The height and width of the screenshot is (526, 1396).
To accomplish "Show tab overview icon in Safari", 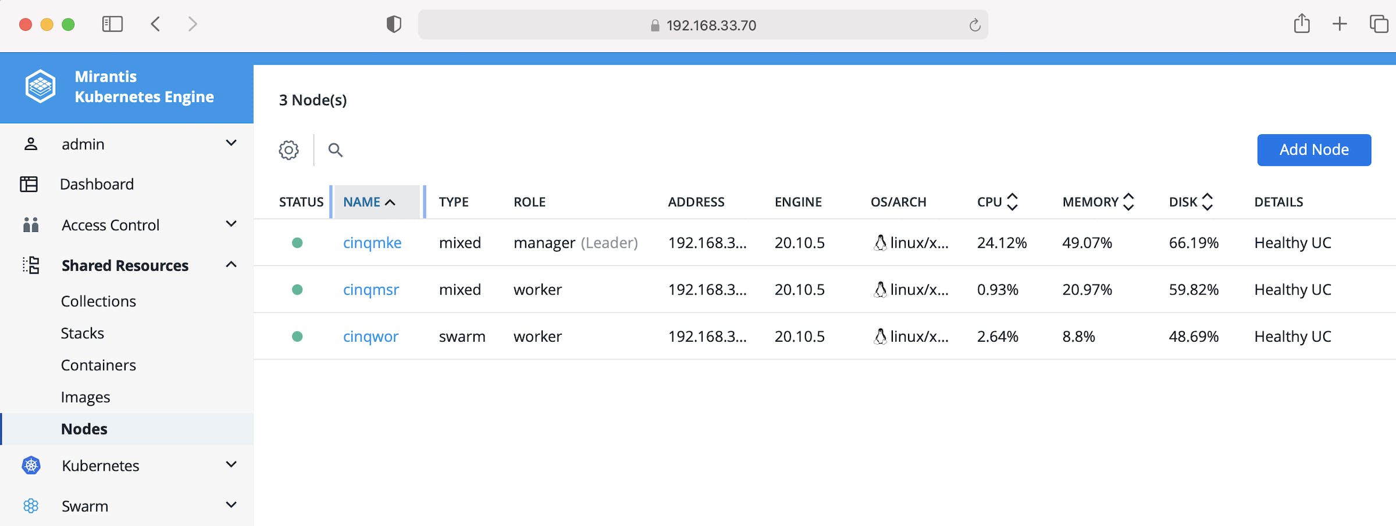I will (1379, 24).
